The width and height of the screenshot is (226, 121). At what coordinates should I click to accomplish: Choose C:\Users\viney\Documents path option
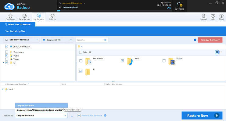39,110
